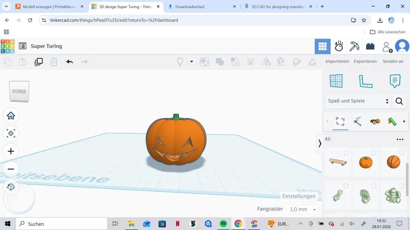The image size is (410, 230).
Task: Open the design list menu icon
Action: pos(23,46)
